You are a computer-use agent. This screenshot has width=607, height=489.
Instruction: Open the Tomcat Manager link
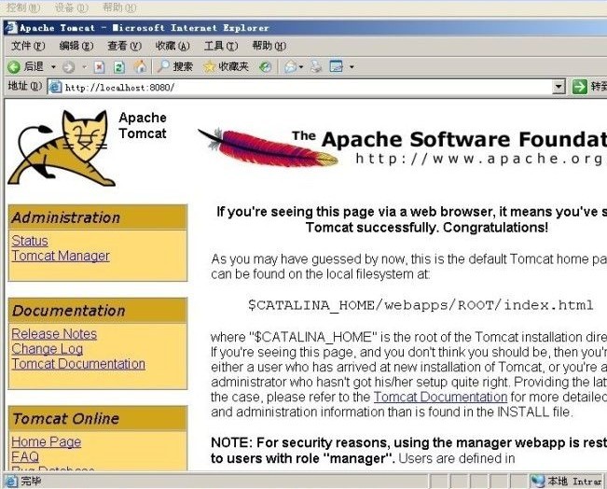(x=61, y=256)
